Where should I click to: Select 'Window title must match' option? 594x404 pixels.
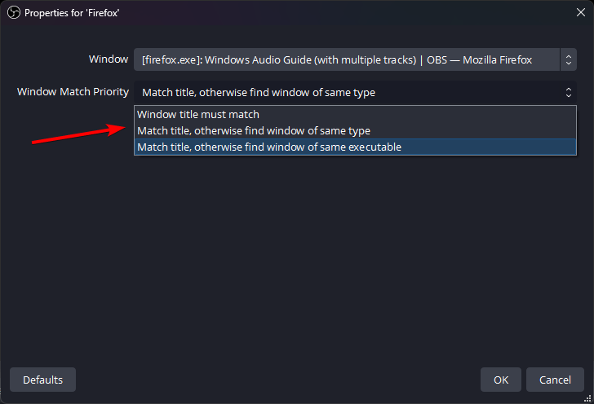tap(198, 114)
